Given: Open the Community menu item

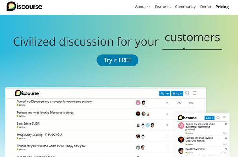Looking at the screenshot, I should tap(185, 7).
